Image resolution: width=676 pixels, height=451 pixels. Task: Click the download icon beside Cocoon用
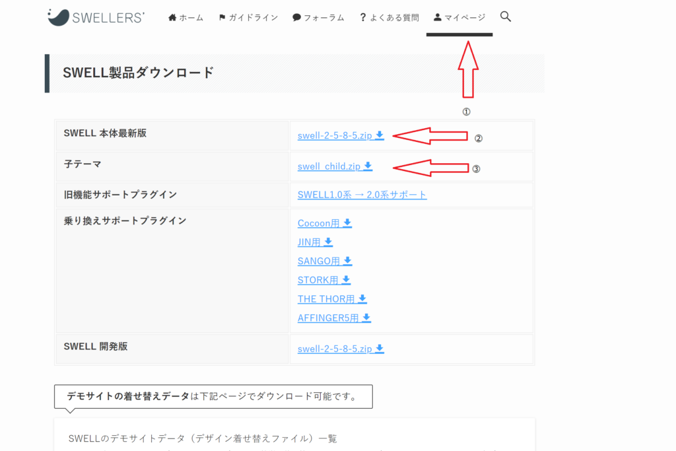coord(347,223)
